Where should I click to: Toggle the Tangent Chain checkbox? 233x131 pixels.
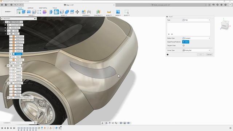coord(183,45)
